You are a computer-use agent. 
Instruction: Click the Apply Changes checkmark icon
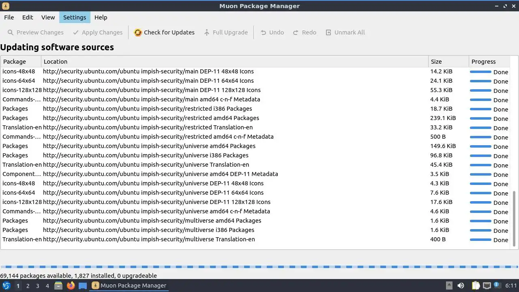(76, 32)
